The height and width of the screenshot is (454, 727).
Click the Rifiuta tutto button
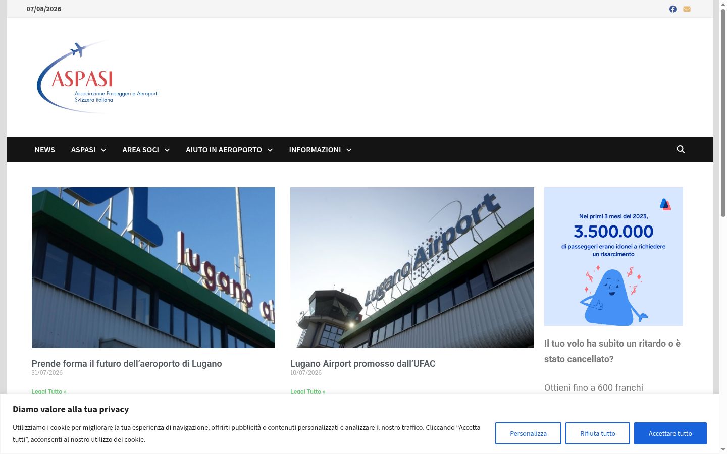click(x=598, y=433)
